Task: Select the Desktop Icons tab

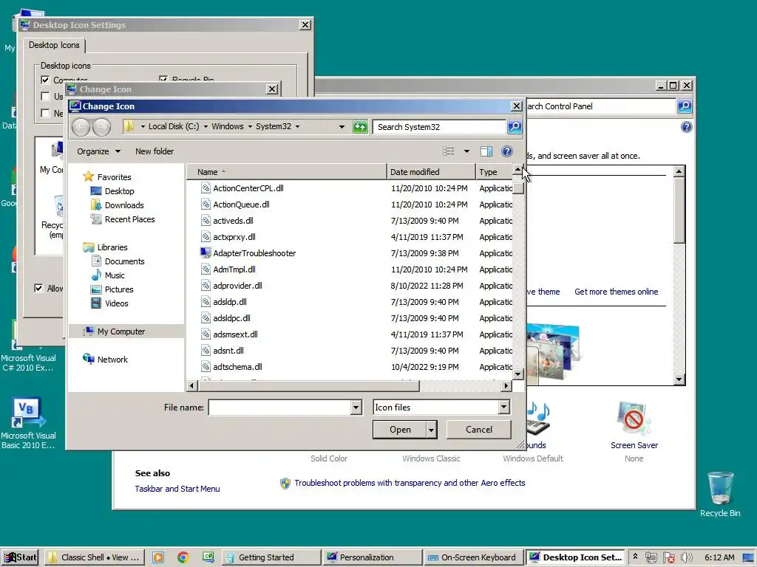Action: coord(54,45)
